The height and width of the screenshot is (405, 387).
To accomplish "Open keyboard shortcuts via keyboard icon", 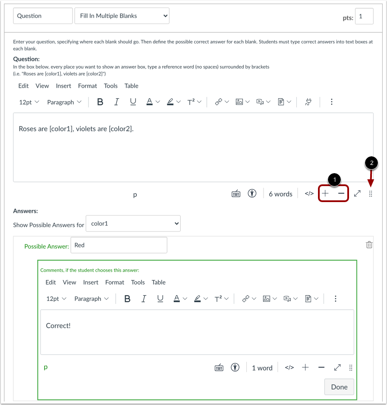I will 236,193.
